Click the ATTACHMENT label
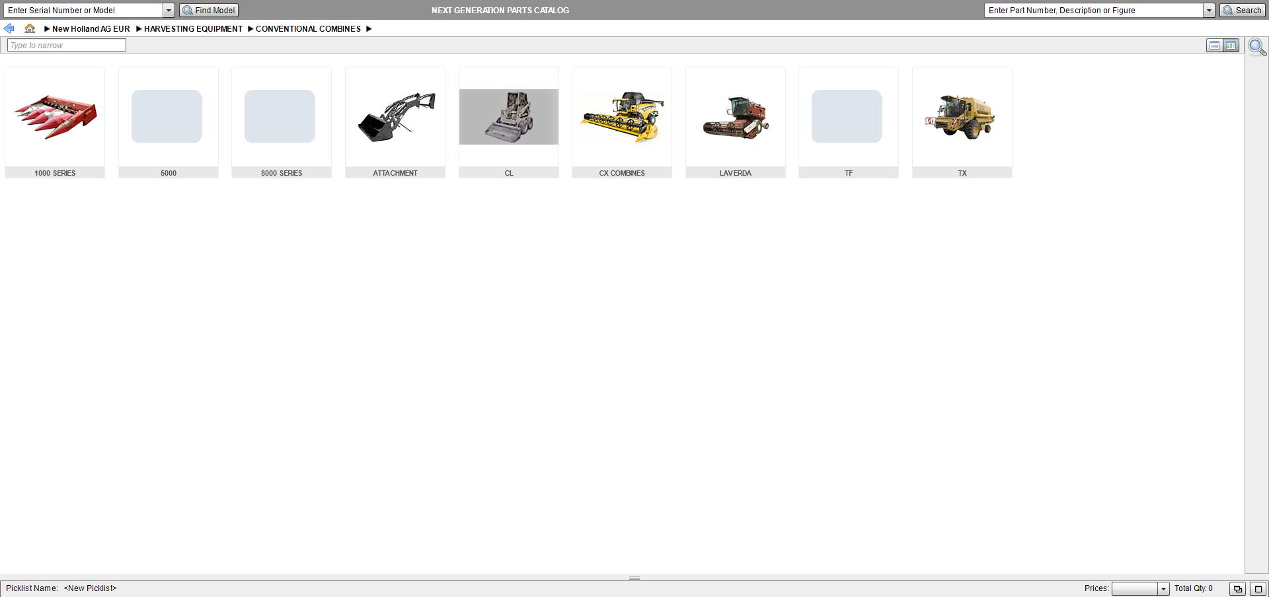1269x597 pixels. (x=395, y=173)
